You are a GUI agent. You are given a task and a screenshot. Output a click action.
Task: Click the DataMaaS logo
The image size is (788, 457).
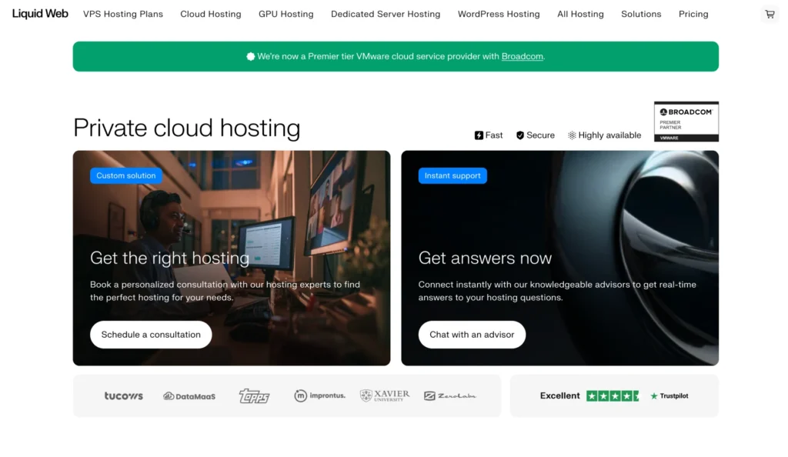pos(189,395)
